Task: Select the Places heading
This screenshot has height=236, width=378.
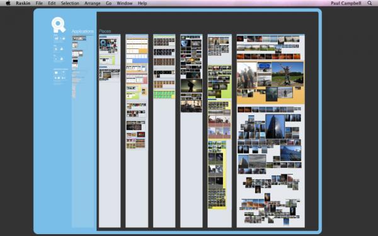Action: (x=105, y=31)
